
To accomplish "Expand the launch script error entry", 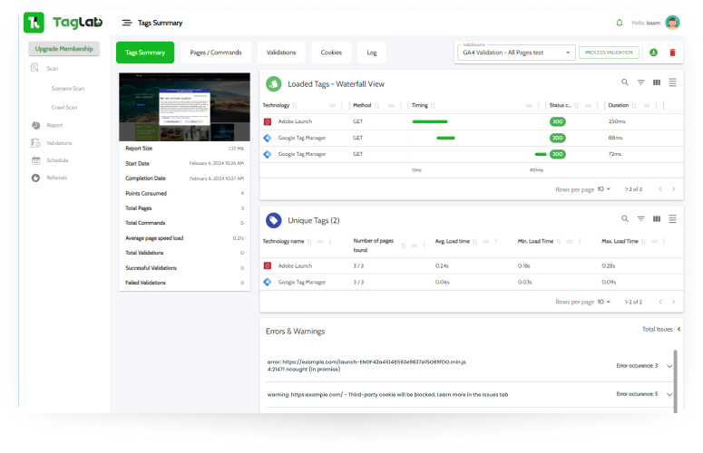I will pos(669,366).
